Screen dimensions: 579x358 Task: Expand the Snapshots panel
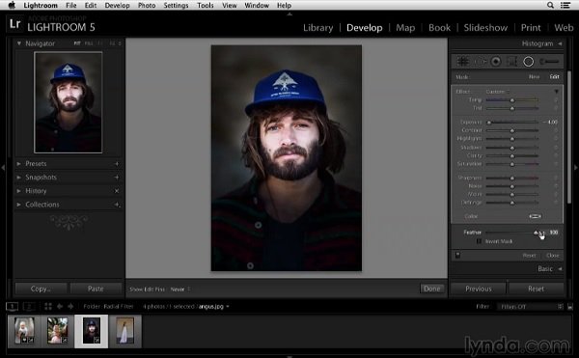coord(19,178)
